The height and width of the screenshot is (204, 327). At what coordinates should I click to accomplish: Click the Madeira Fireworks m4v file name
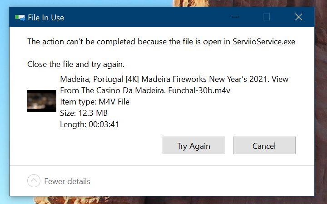pyautogui.click(x=174, y=85)
